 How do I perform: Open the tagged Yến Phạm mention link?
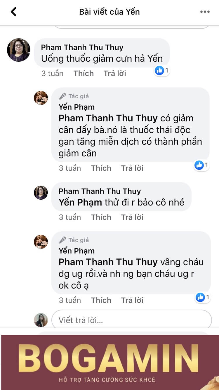[x=80, y=202]
